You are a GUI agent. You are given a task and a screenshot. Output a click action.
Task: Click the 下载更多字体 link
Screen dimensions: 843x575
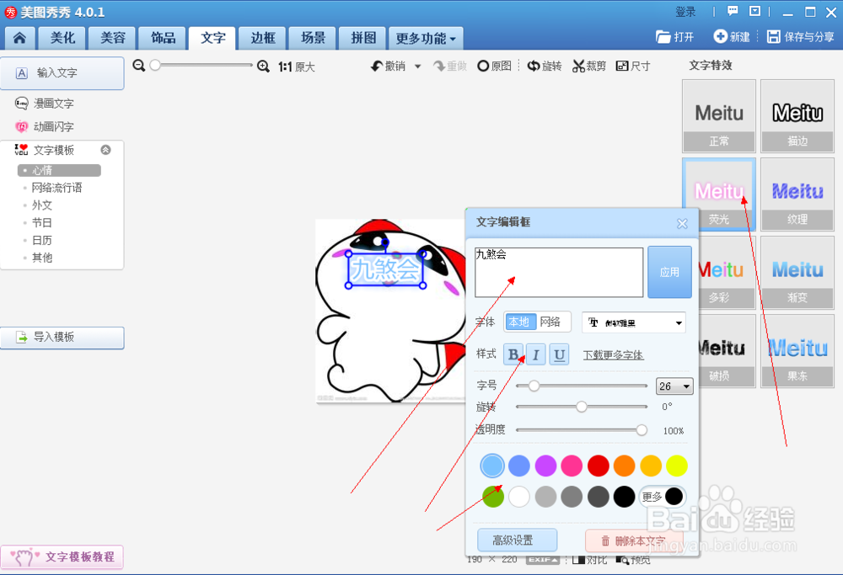point(615,354)
